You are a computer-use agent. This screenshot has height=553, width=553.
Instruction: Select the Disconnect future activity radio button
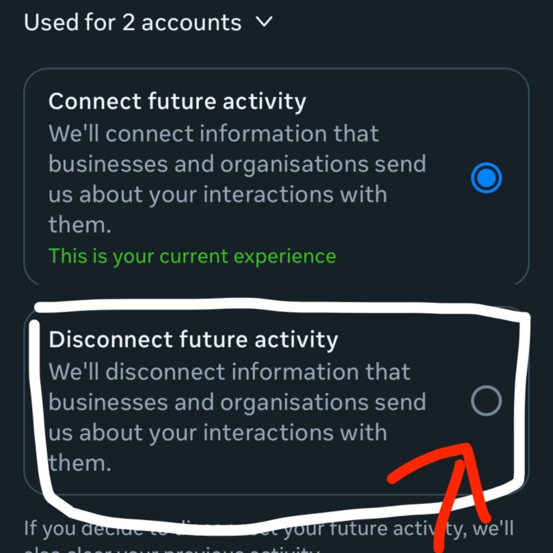click(x=487, y=400)
